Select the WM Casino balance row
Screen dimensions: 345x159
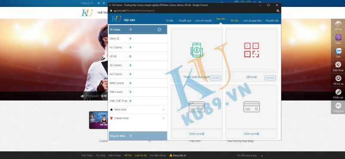pos(138,92)
